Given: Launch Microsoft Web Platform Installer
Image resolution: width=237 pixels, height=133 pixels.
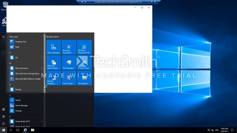Looking at the screenshot, I should click(x=26, y=79).
